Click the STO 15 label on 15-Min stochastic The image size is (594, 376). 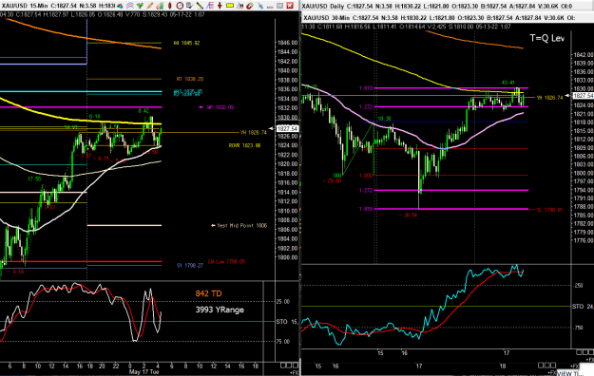(287, 322)
